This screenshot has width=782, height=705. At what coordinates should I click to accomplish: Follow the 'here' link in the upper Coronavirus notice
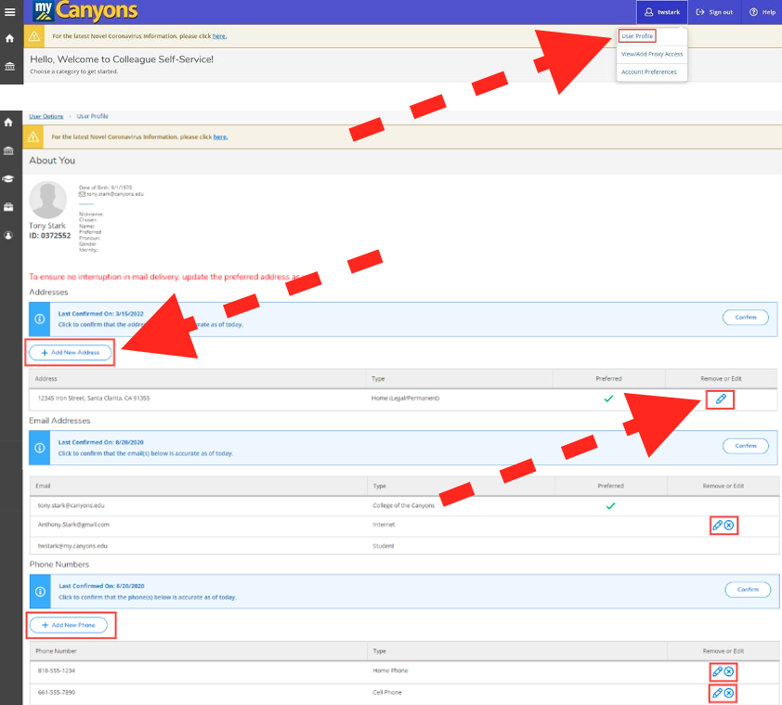pyautogui.click(x=219, y=36)
